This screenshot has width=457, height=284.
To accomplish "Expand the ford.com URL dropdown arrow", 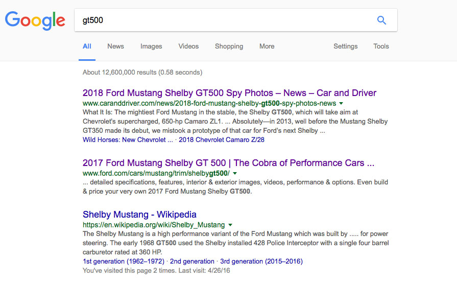I will tap(235, 174).
